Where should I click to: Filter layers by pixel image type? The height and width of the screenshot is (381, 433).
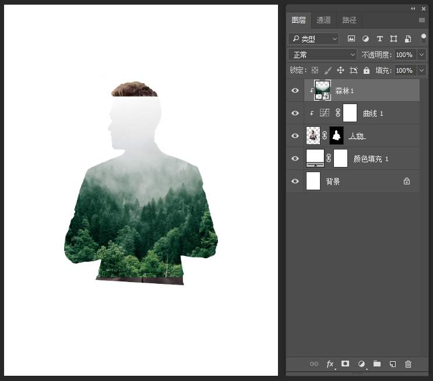point(351,38)
